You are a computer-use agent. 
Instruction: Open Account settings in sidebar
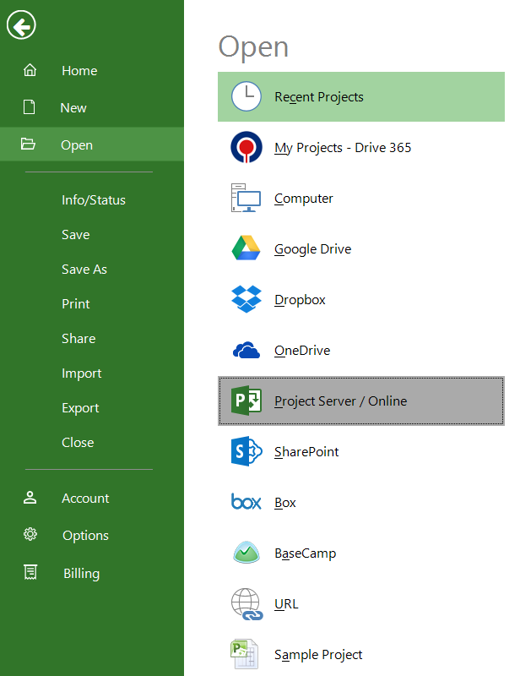point(85,499)
